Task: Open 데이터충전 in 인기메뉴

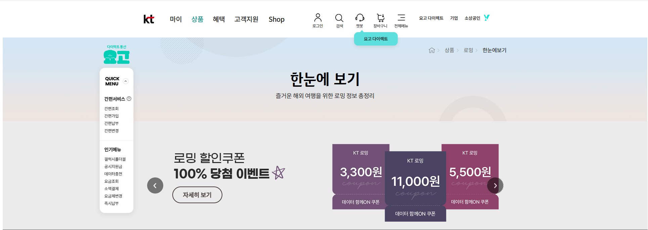Action: (x=113, y=174)
